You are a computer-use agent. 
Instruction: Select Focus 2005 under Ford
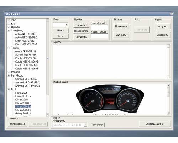[x=21, y=93]
